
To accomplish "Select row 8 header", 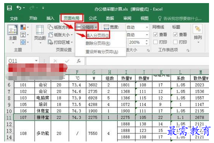I will [x=9, y=98].
